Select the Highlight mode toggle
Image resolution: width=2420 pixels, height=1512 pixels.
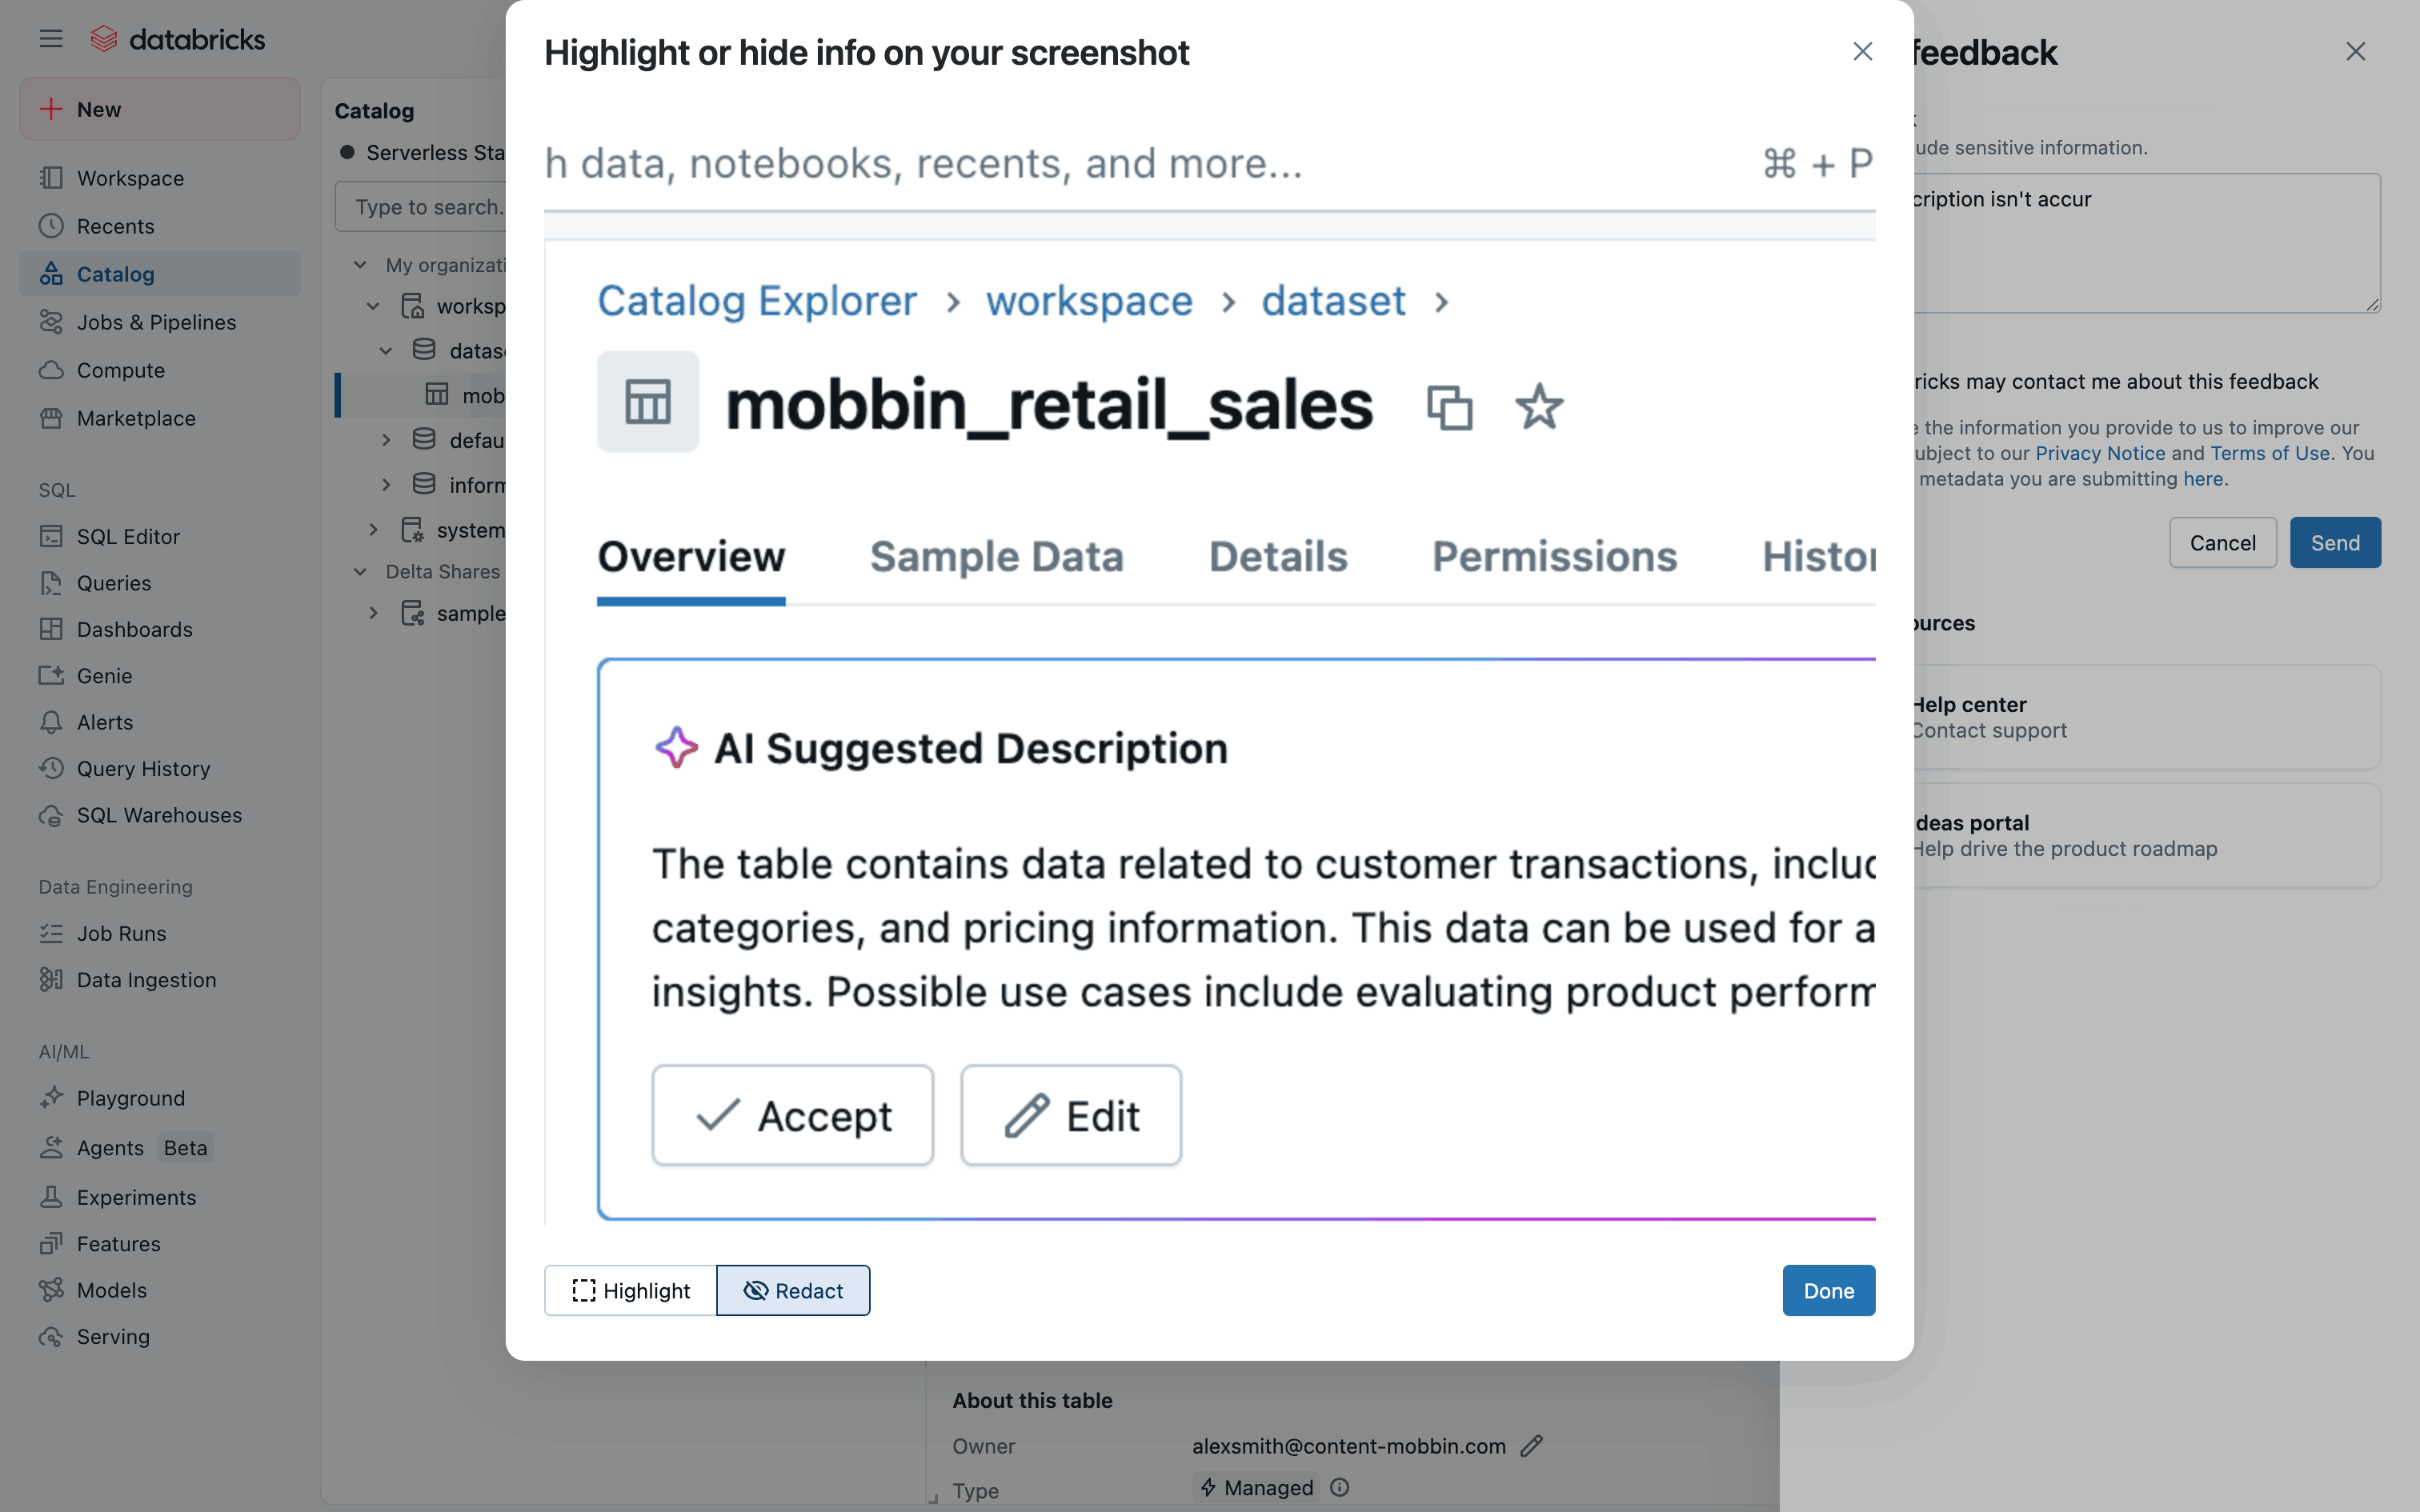(631, 1291)
